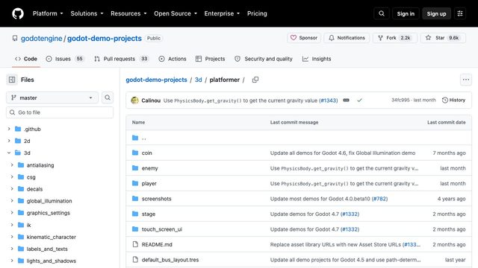Open the godotengine owner link
Screen dimensions: 478x268
click(x=42, y=38)
